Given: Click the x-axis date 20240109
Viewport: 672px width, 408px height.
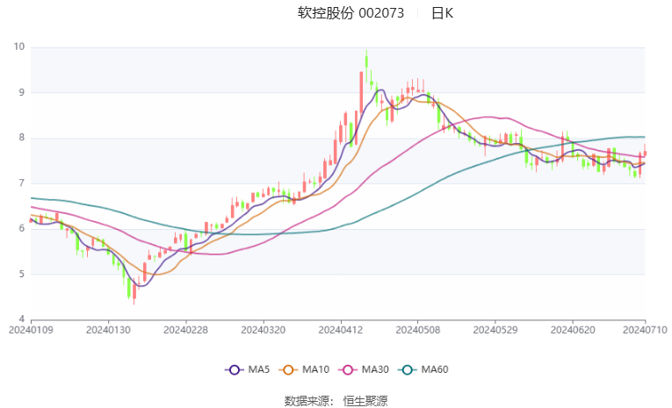Looking at the screenshot, I should click(x=31, y=330).
